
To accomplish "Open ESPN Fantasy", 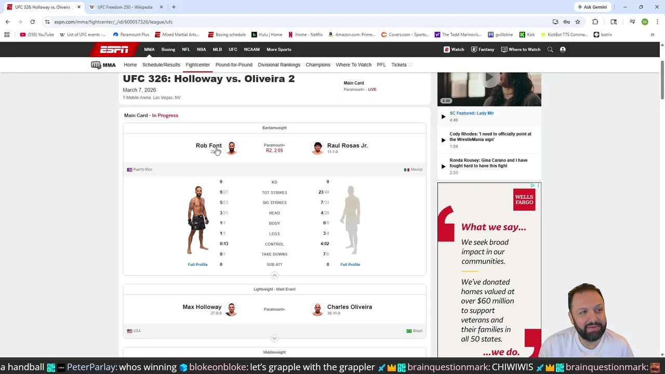I will click(483, 49).
